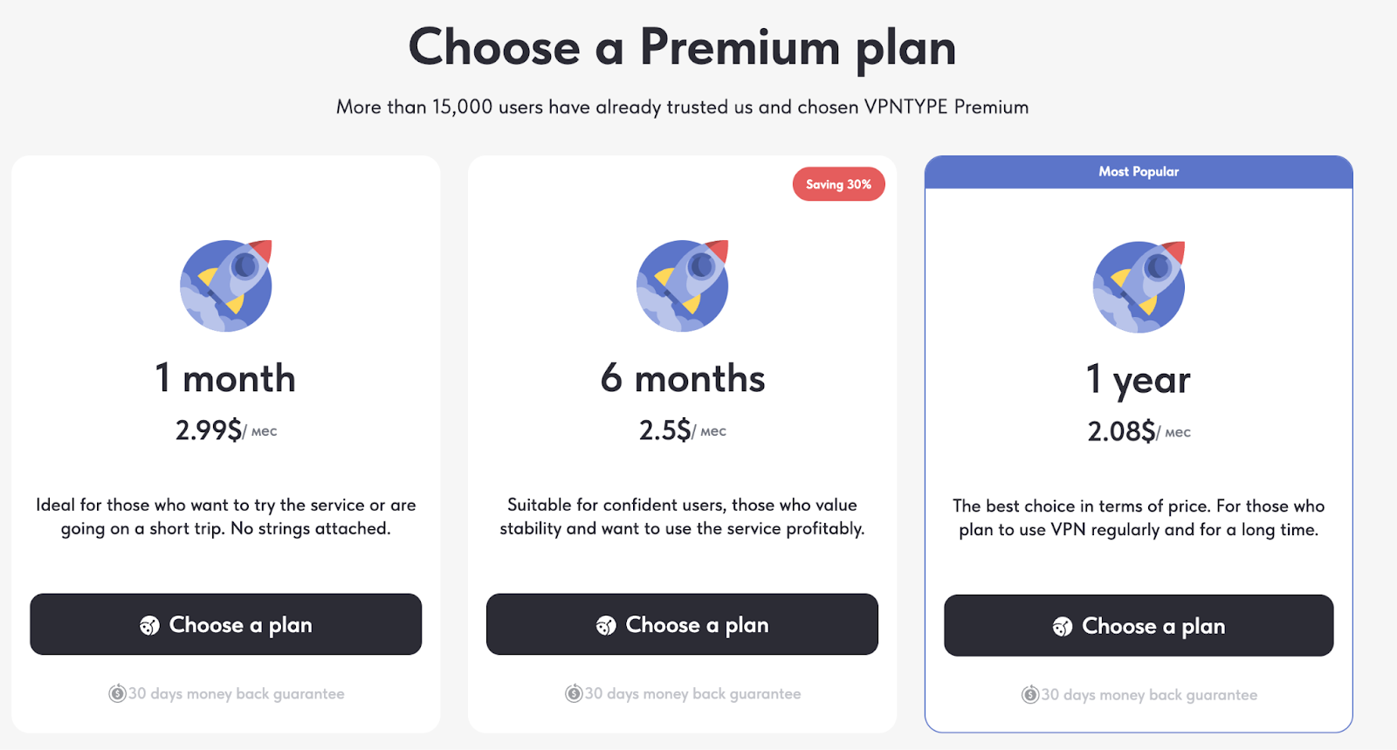Viewport: 1397px width, 750px height.
Task: Click the 2.5$ price label
Action: 665,430
